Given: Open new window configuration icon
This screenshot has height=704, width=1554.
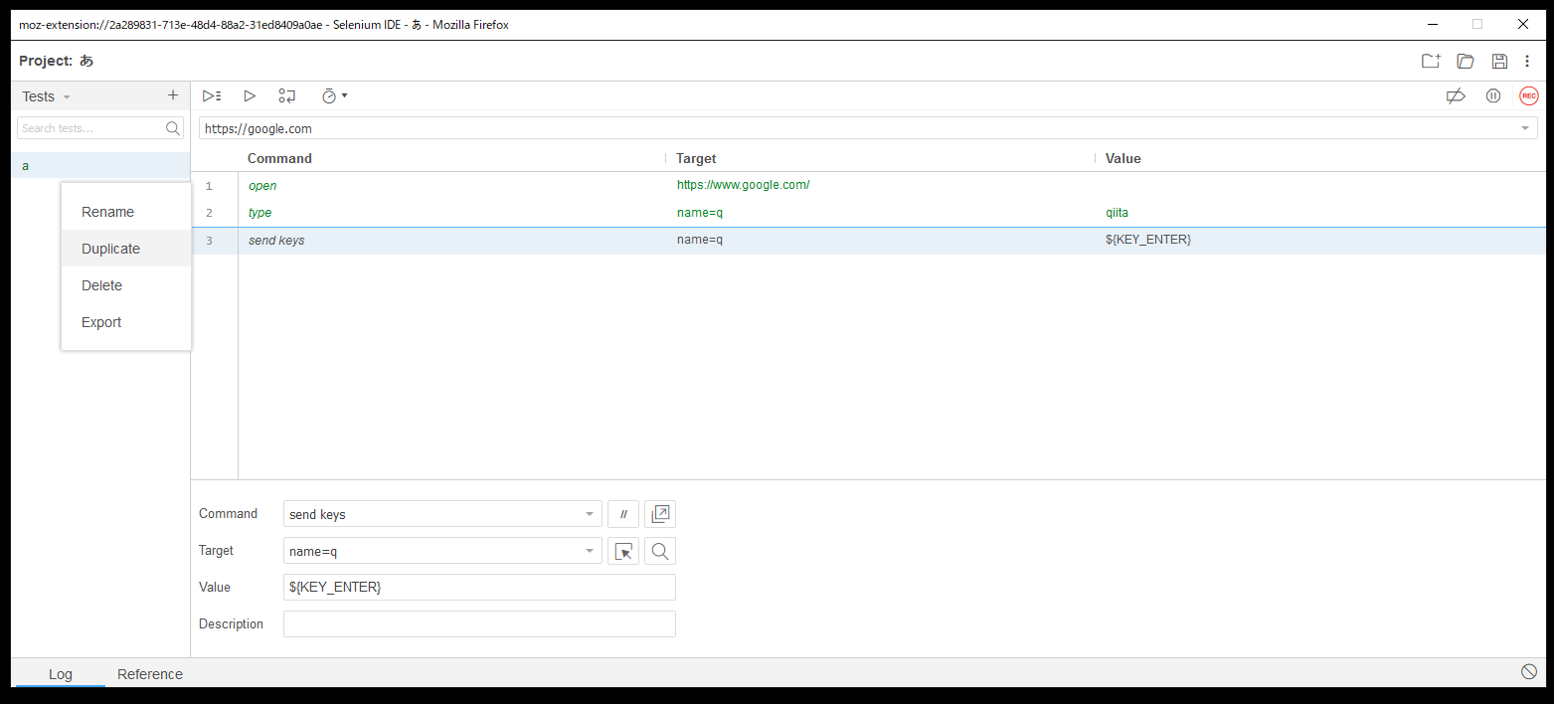Looking at the screenshot, I should (660, 514).
